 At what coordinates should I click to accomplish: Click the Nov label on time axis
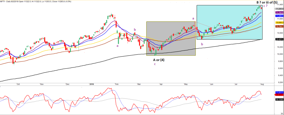click(42, 84)
